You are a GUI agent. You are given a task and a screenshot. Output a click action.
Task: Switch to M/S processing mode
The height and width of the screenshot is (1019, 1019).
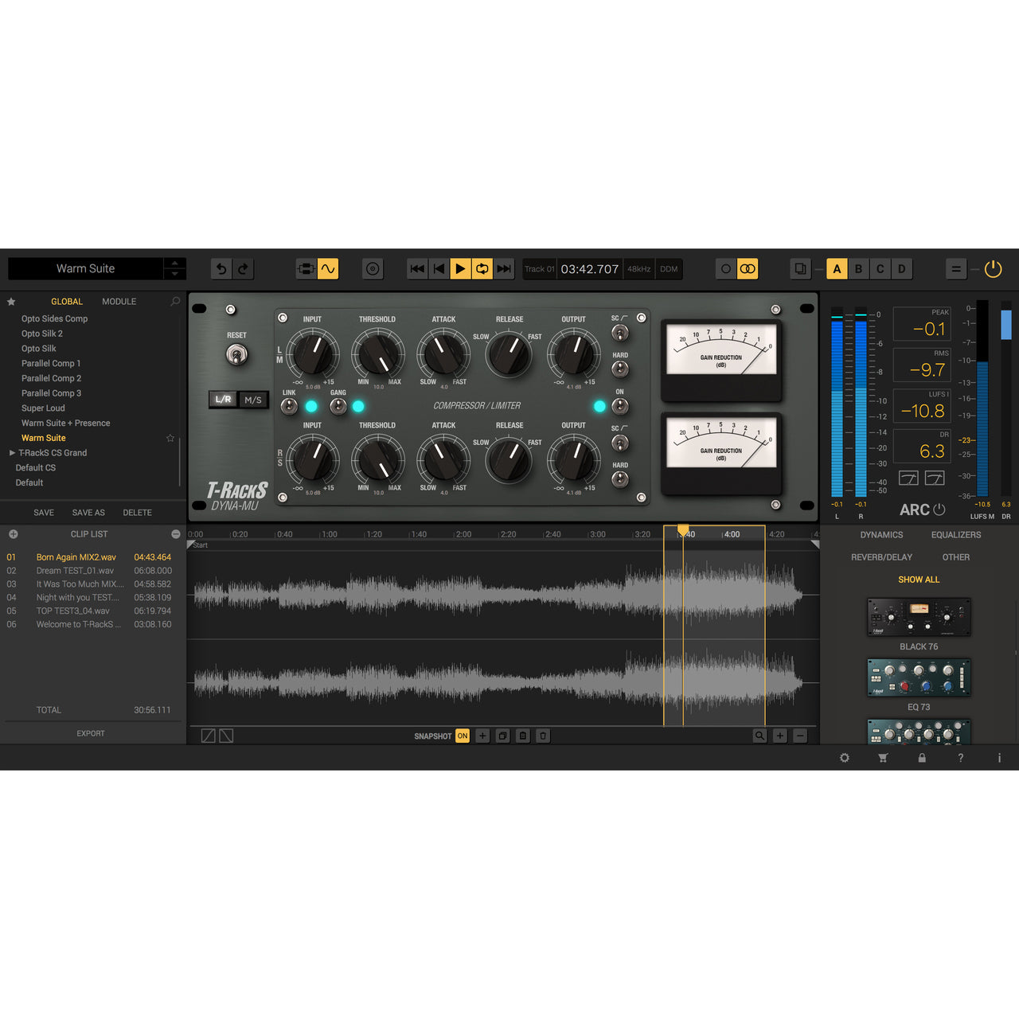pyautogui.click(x=253, y=399)
